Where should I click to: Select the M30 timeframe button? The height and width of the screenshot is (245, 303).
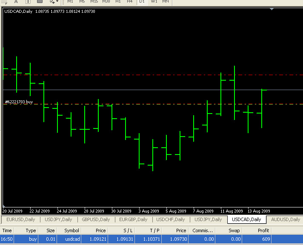[106, 2]
